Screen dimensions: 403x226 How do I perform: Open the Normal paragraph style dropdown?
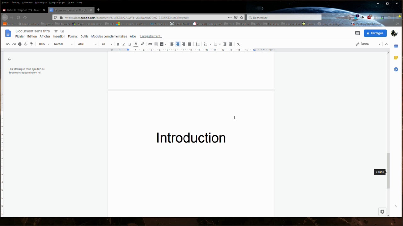pyautogui.click(x=63, y=44)
